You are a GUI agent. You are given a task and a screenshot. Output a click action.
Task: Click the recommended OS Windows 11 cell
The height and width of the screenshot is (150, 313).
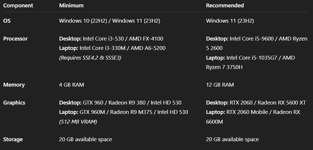(230, 21)
